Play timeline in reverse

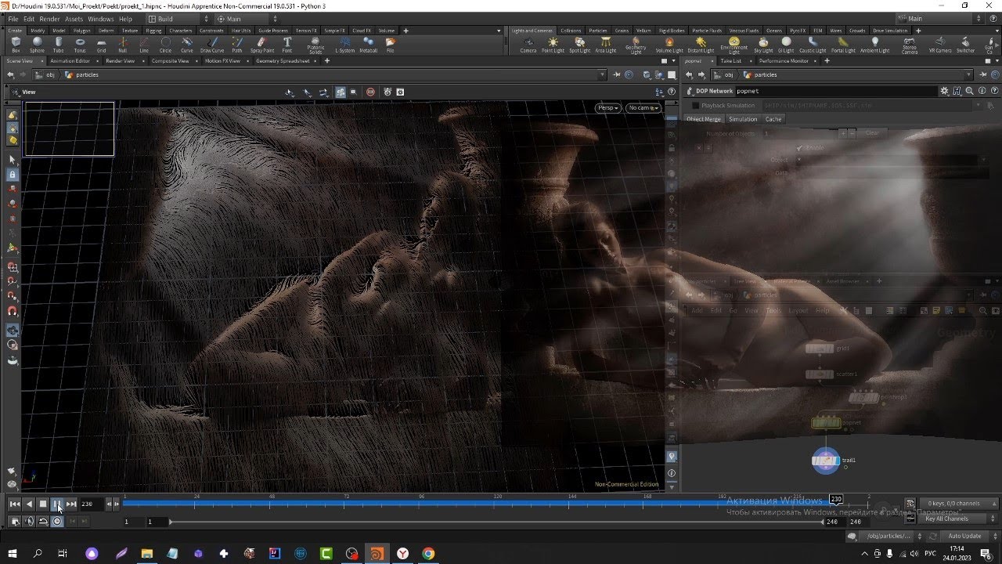(x=29, y=504)
